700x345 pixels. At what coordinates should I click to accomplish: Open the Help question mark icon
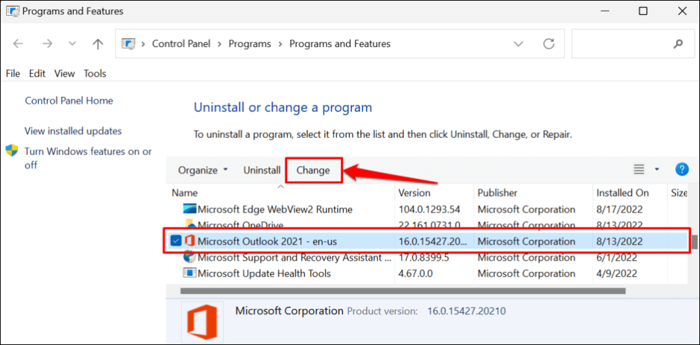(x=681, y=169)
